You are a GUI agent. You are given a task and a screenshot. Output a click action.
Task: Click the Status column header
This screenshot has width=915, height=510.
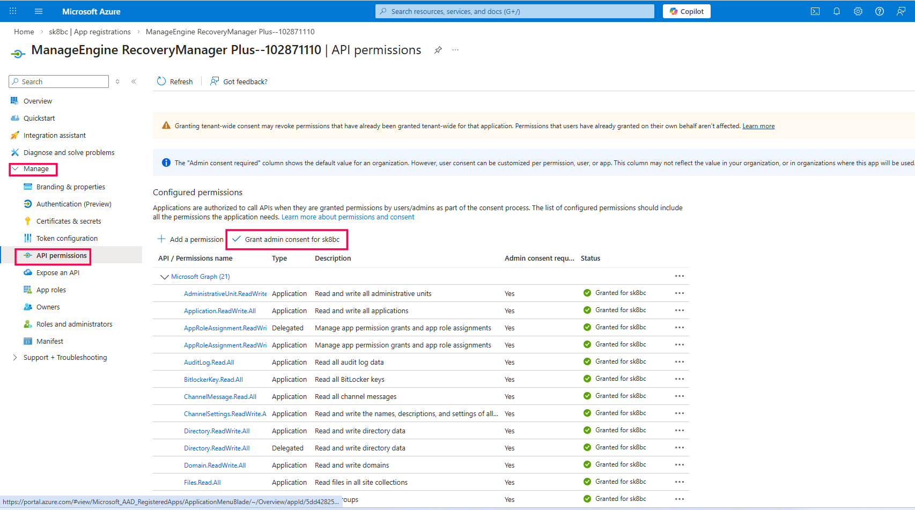591,258
